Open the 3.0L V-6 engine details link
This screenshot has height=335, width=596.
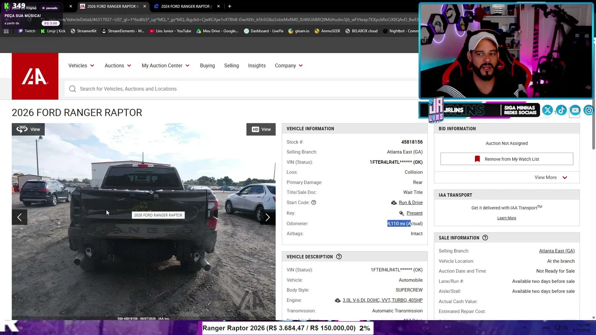382,301
